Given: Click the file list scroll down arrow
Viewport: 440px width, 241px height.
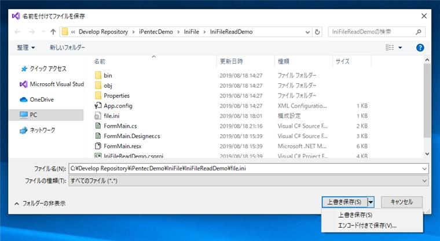Looking at the screenshot, I should [427, 154].
